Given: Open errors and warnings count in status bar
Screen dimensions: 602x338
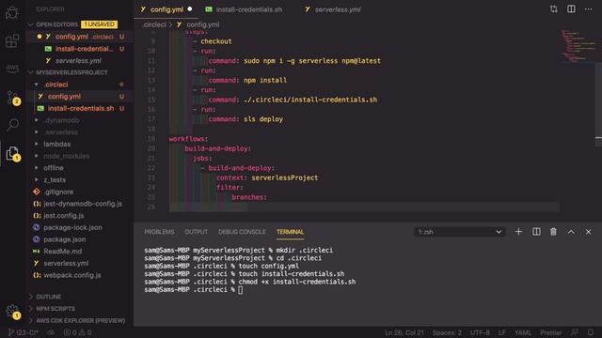Looking at the screenshot, I should (77, 332).
